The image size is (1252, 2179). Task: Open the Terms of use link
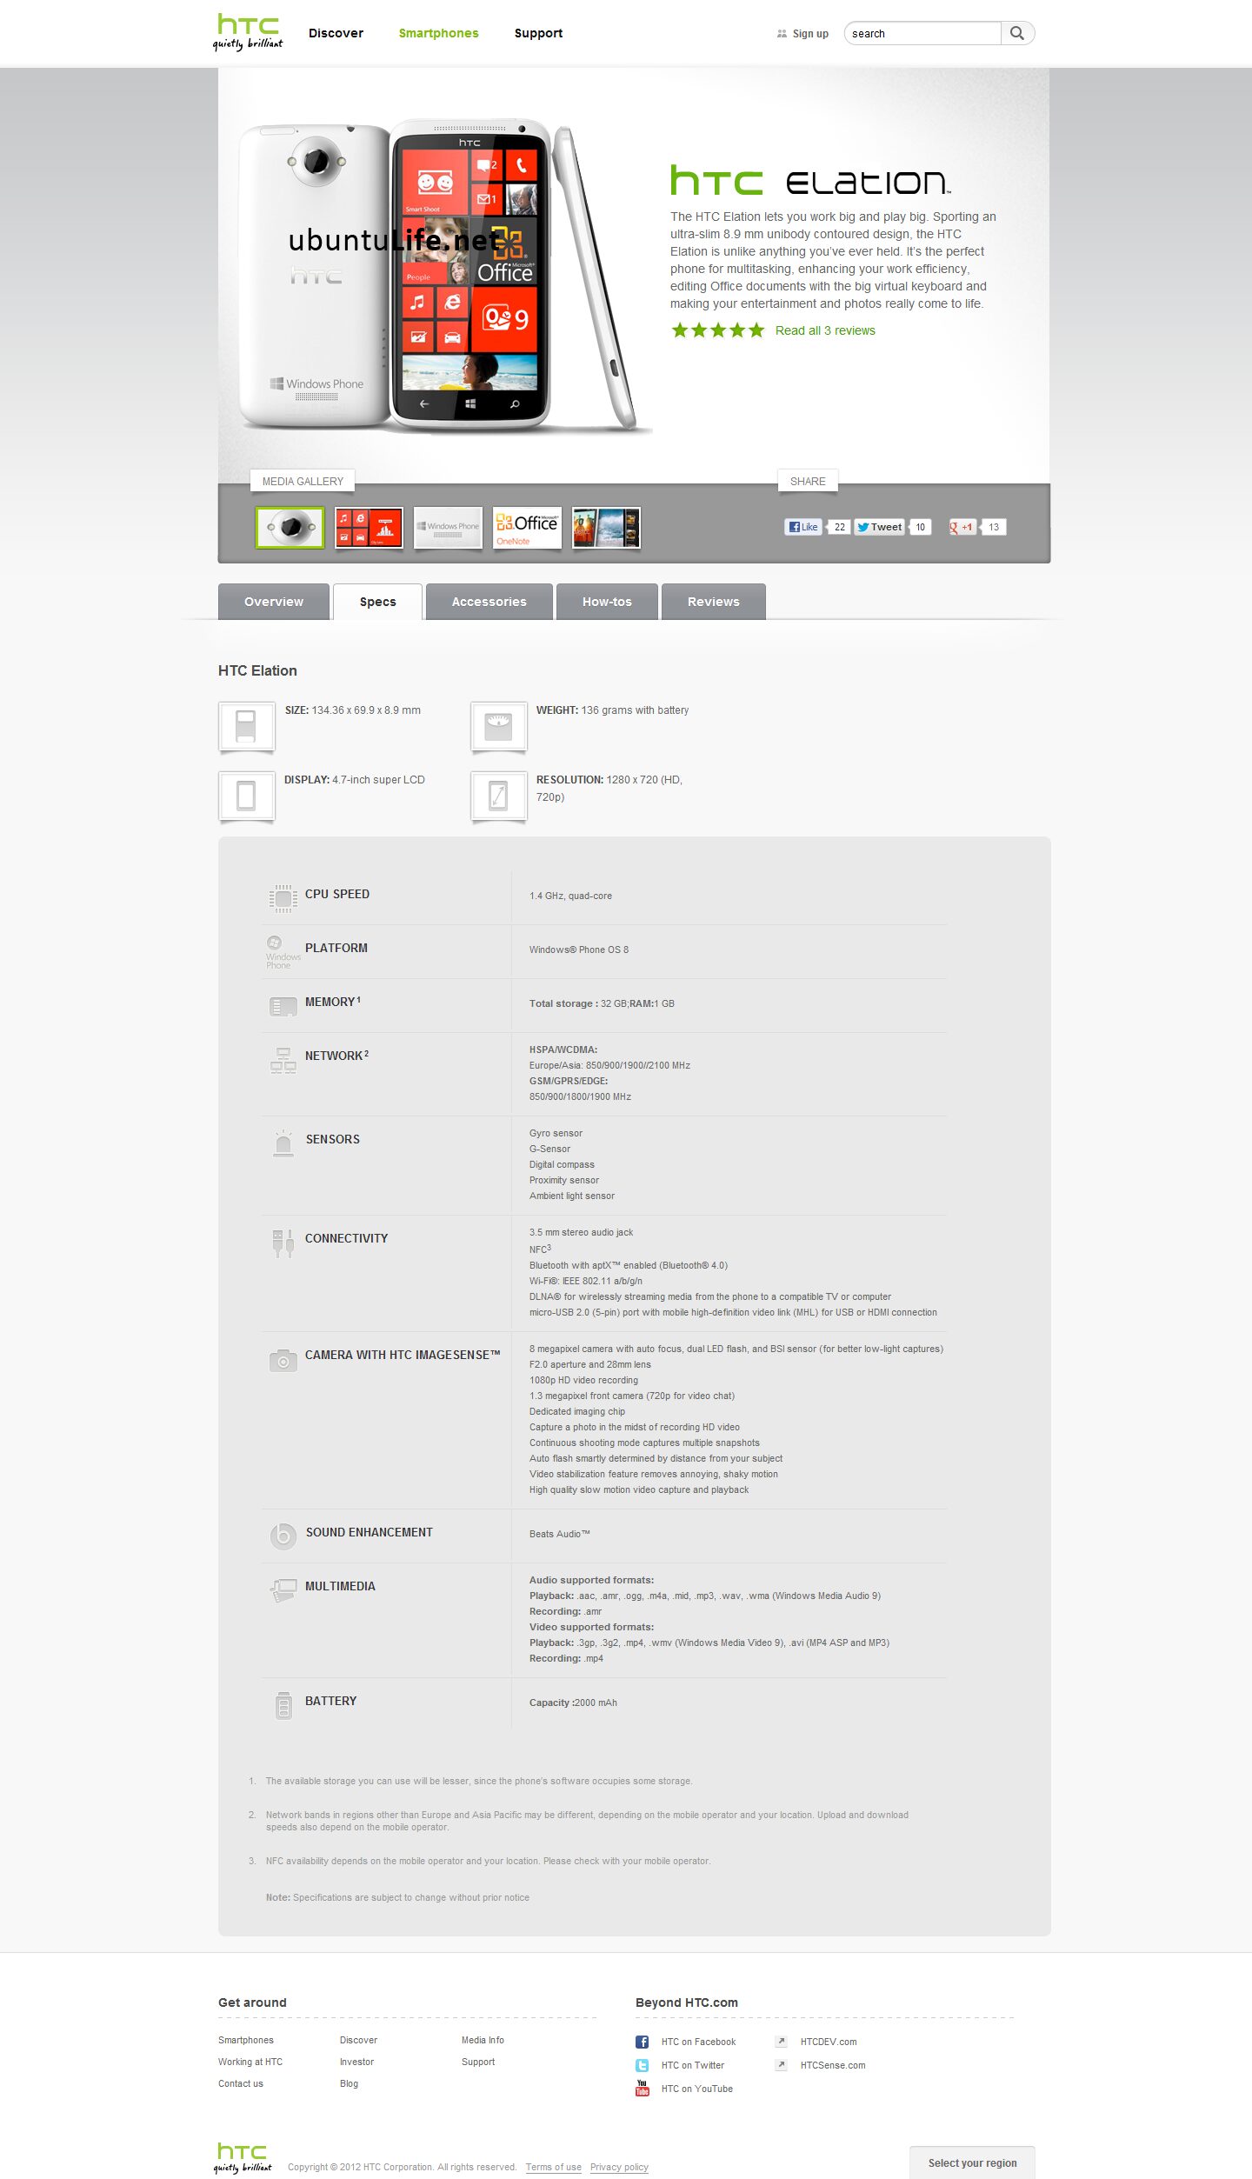point(553,2167)
